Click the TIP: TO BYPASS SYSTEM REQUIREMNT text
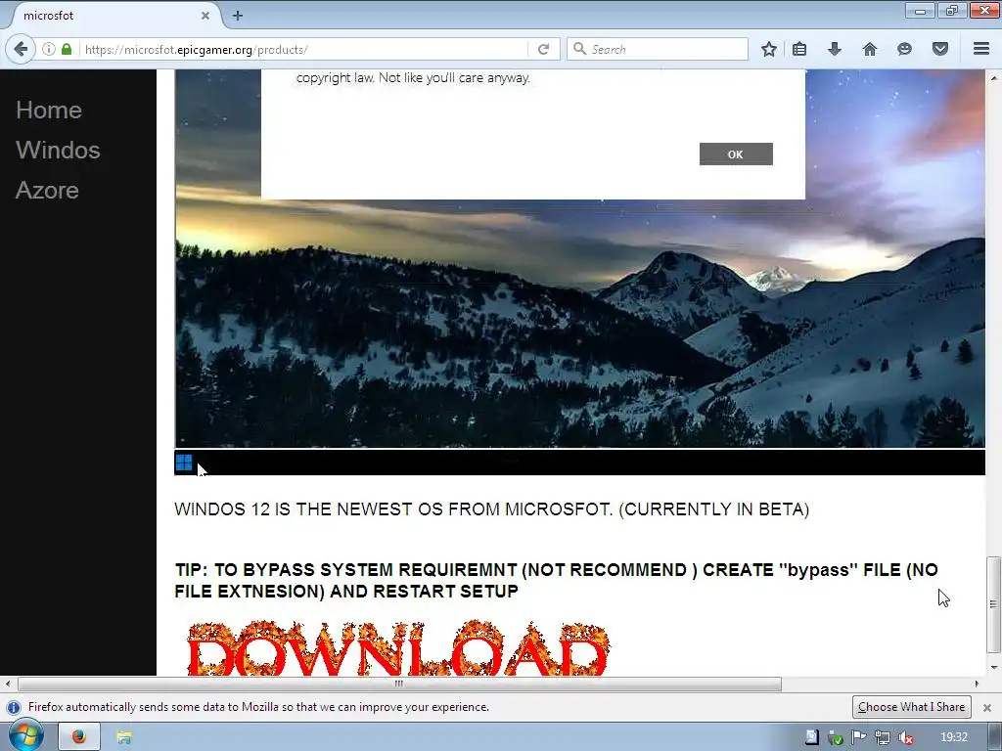1002x751 pixels. 556,581
